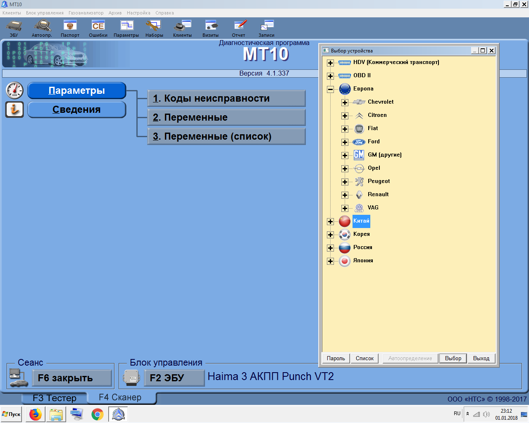Open the ЭБУ toolbar icon
The height and width of the screenshot is (423, 529).
pos(14,28)
